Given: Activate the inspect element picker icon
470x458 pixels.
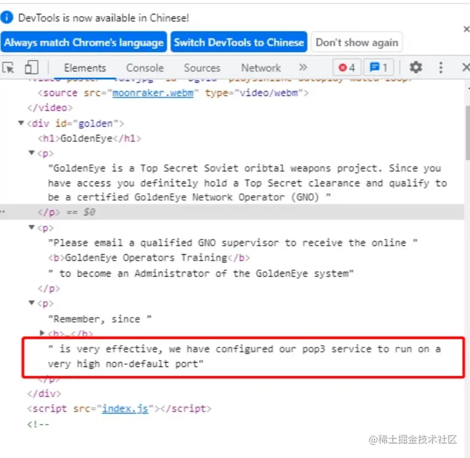Looking at the screenshot, I should pos(8,68).
